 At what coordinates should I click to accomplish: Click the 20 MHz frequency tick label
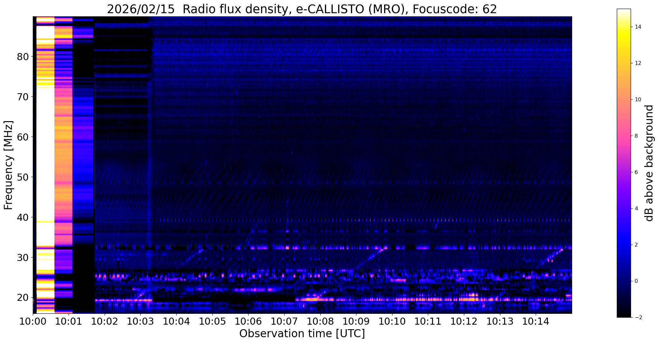coord(23,298)
